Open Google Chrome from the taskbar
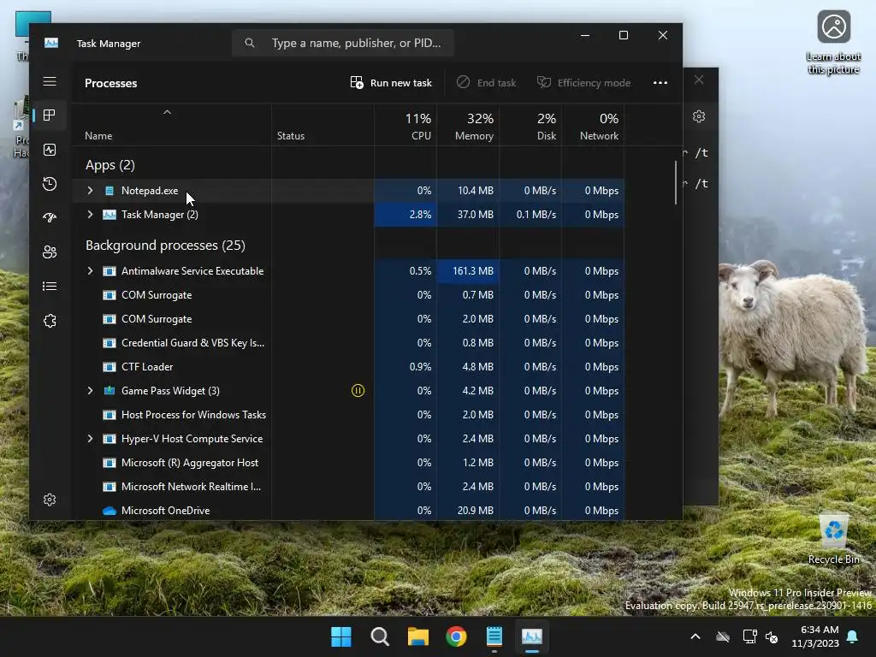 (456, 636)
